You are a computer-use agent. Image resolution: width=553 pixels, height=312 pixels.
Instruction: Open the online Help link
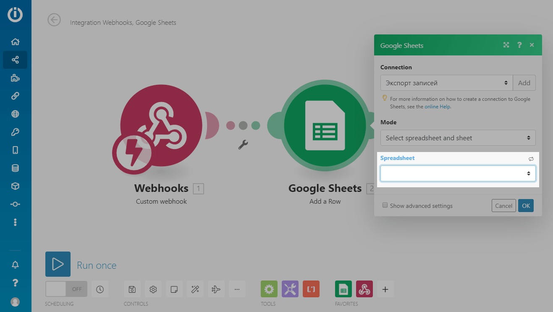437,107
